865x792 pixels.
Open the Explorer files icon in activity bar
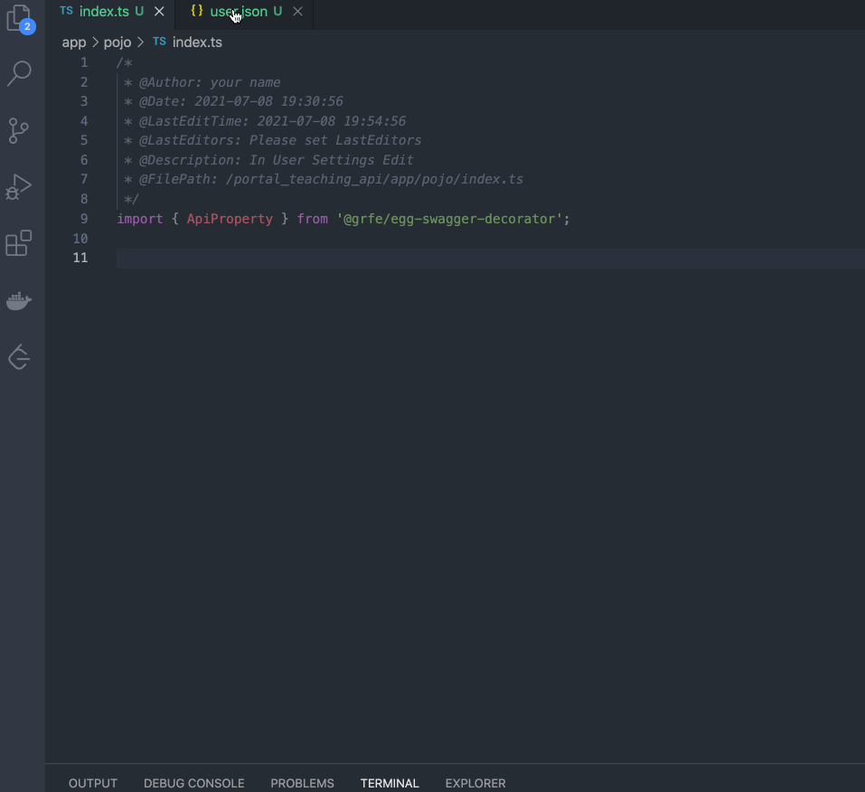pyautogui.click(x=20, y=19)
